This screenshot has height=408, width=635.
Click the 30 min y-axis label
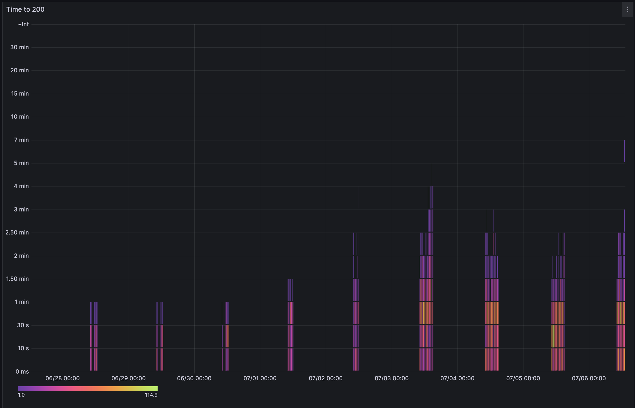(19, 47)
